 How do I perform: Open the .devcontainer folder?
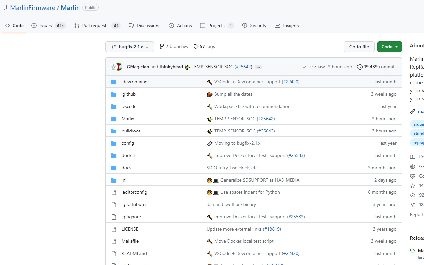pyautogui.click(x=135, y=82)
